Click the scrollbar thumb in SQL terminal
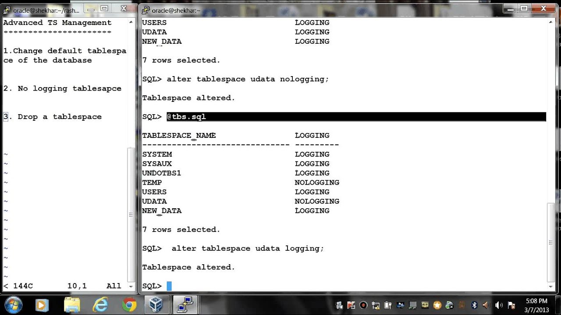This screenshot has width=561, height=315. tap(551, 243)
